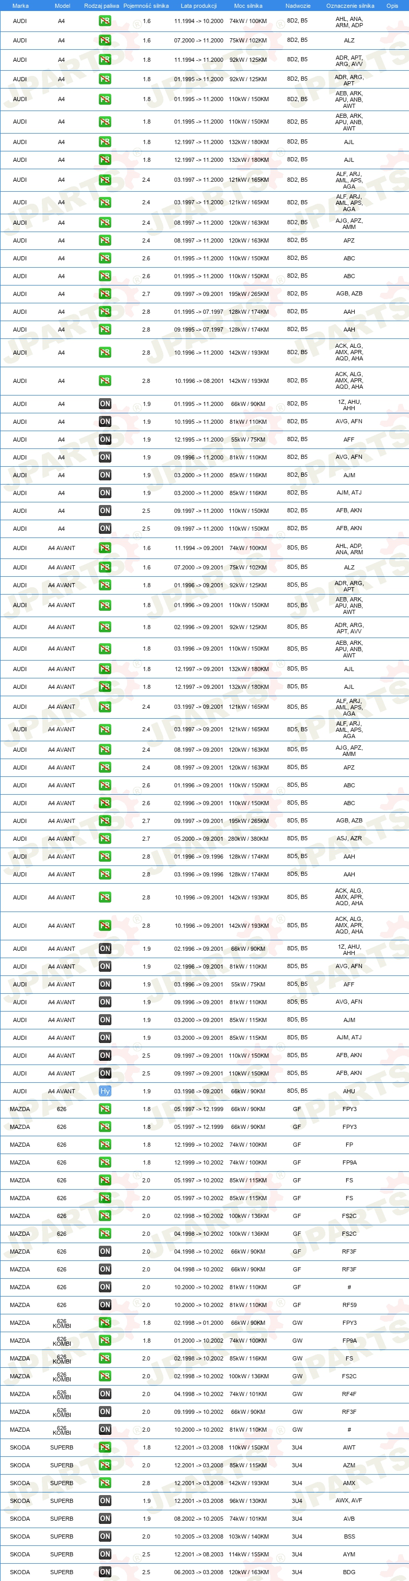The width and height of the screenshot is (409, 1581).
Task: Click the Opis column header
Action: tap(392, 6)
